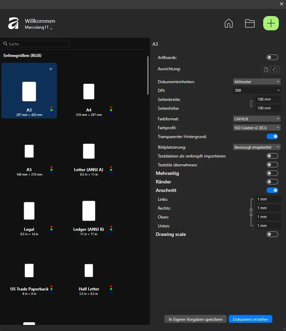Select US Trade Paperback preset

coord(29,270)
